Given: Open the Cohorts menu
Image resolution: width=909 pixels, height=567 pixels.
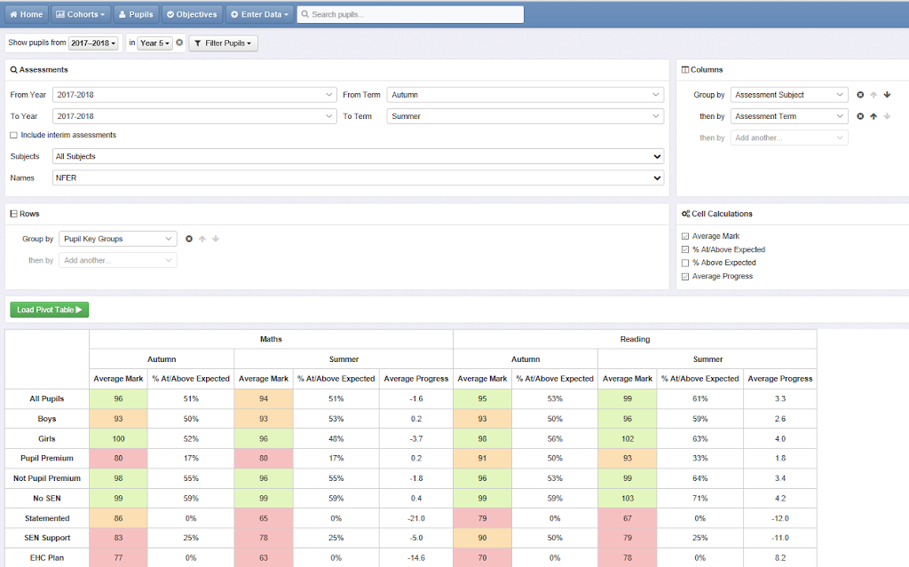Looking at the screenshot, I should click(80, 14).
